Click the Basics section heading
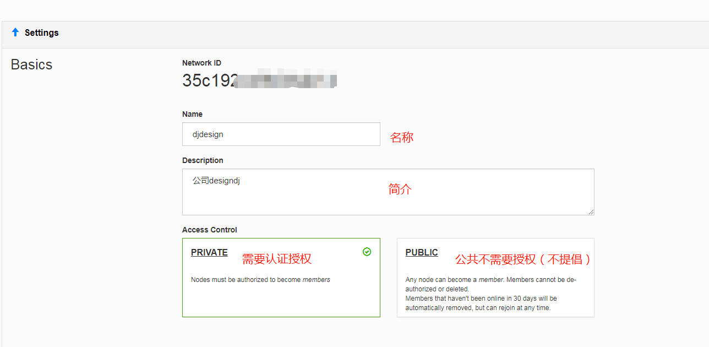 [x=31, y=64]
